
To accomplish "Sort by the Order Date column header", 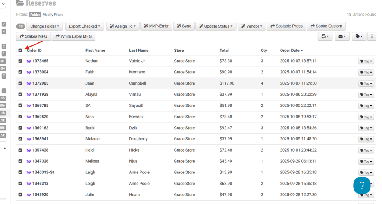I will click(x=291, y=51).
